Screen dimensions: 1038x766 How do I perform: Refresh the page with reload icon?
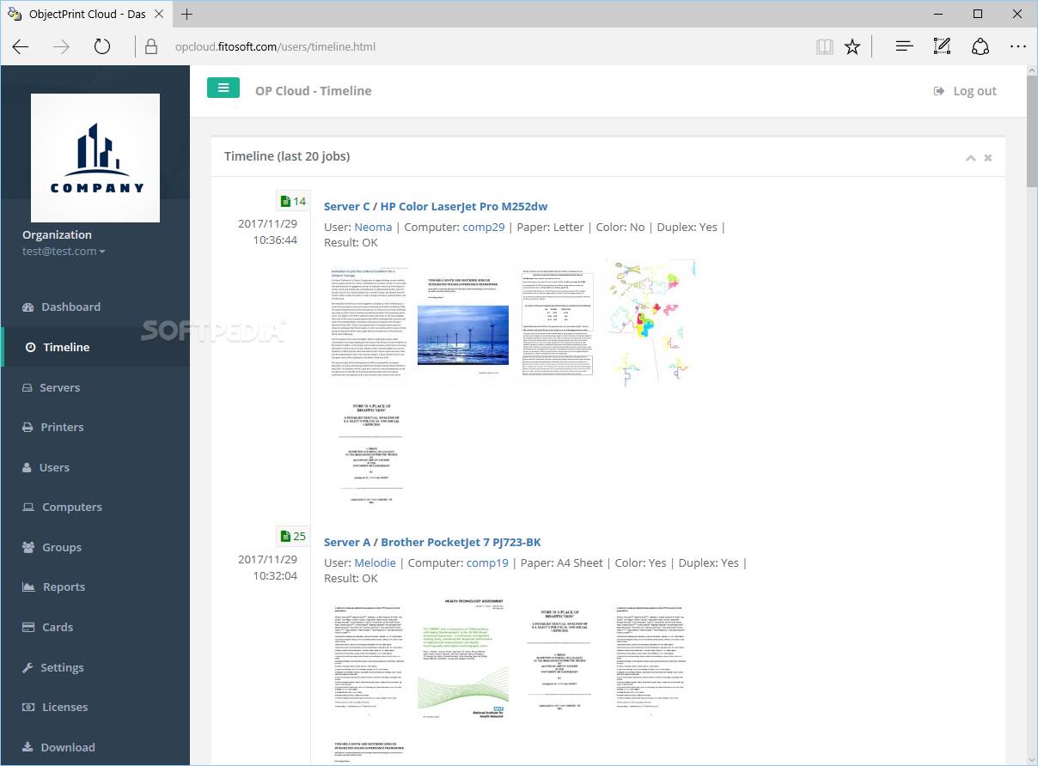101,47
